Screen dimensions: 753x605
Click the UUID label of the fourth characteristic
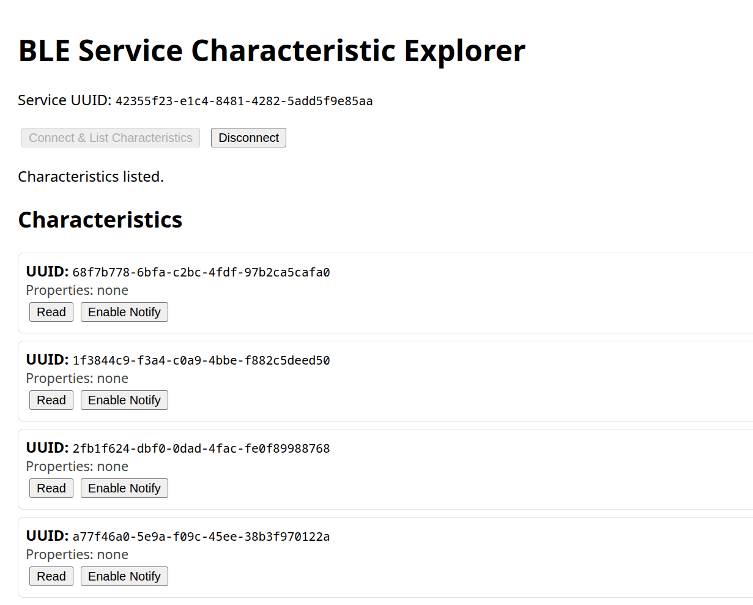coord(46,536)
